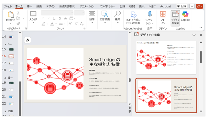Click the Cut scissors icon
The height and width of the screenshot is (120, 209).
[18, 13]
